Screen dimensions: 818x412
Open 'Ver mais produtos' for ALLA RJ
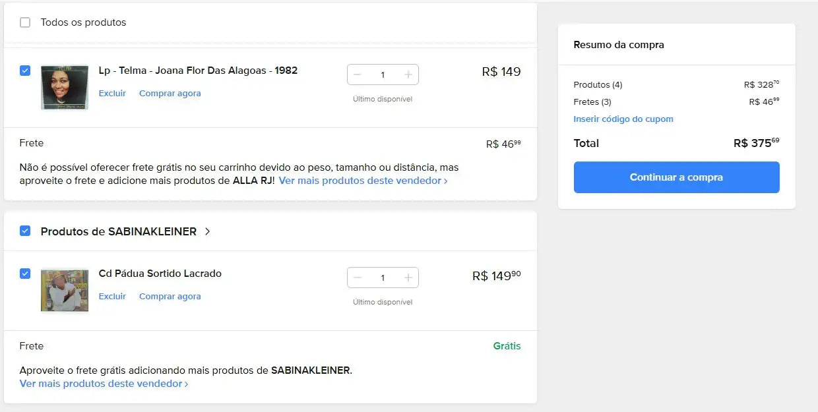click(363, 181)
